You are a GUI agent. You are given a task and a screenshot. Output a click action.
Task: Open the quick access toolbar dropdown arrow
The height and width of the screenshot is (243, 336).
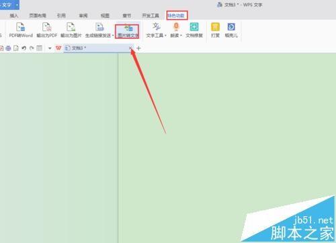pos(50,48)
